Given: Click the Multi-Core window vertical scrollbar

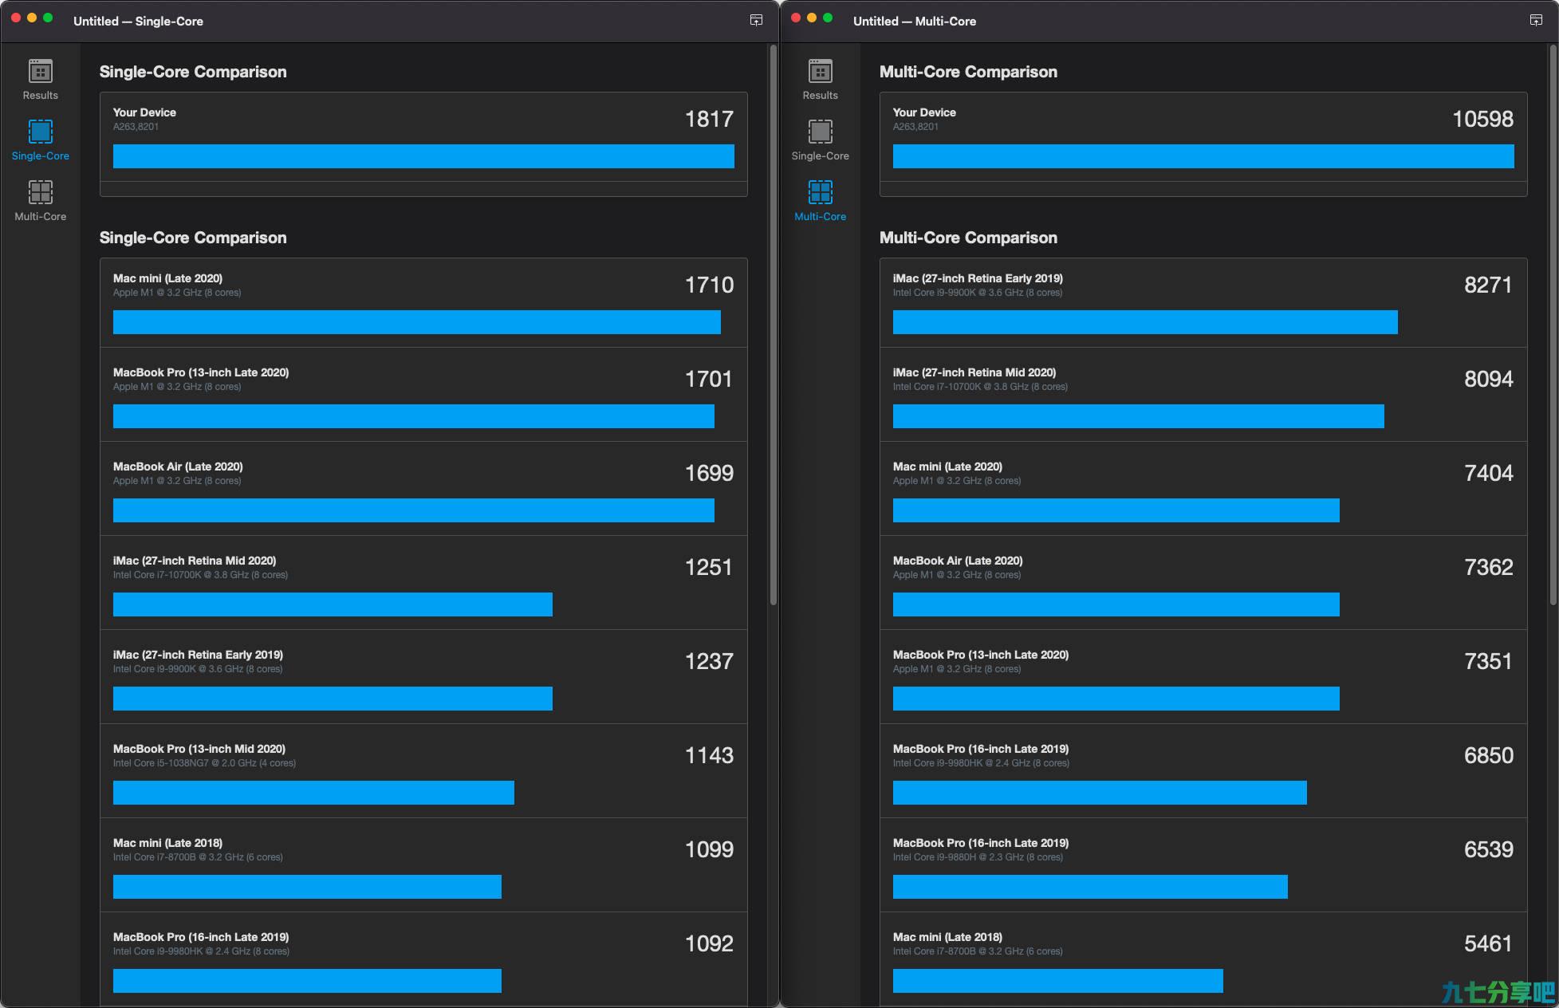Looking at the screenshot, I should [x=1553, y=325].
